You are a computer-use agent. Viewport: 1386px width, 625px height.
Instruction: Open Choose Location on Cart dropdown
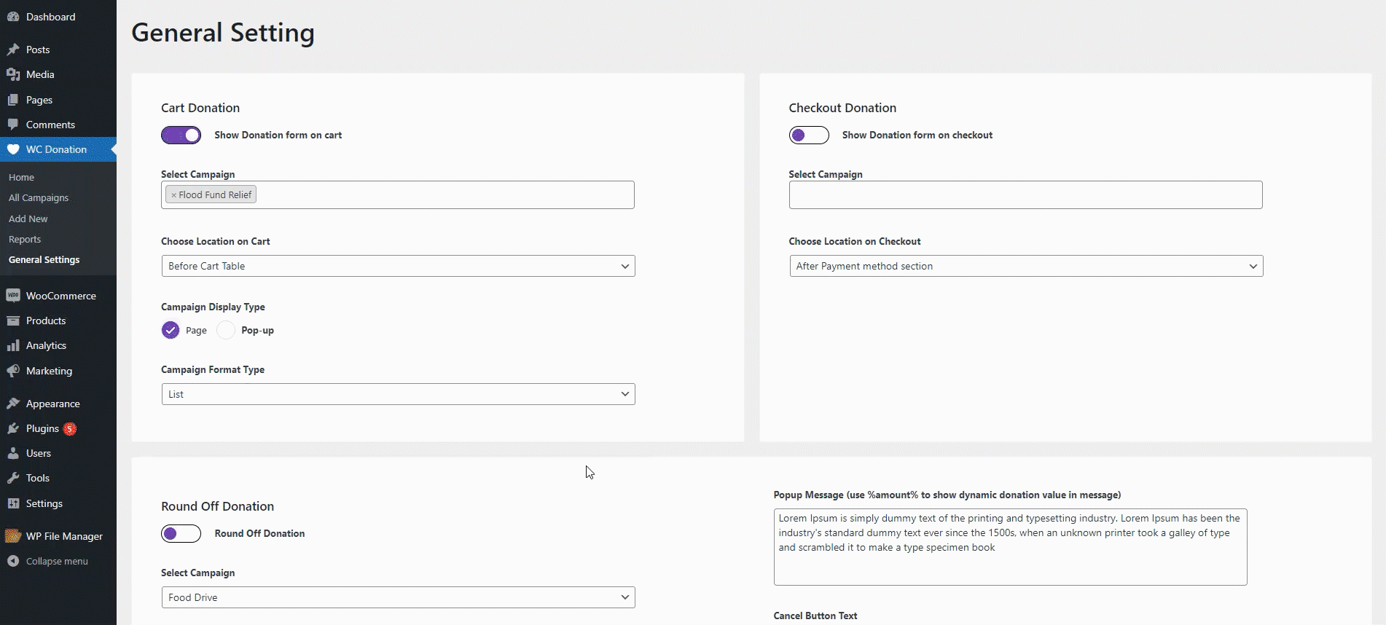[398, 266]
